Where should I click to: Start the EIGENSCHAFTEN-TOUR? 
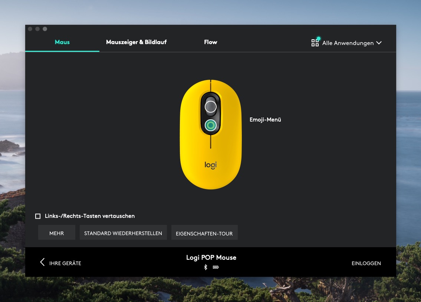tap(204, 233)
